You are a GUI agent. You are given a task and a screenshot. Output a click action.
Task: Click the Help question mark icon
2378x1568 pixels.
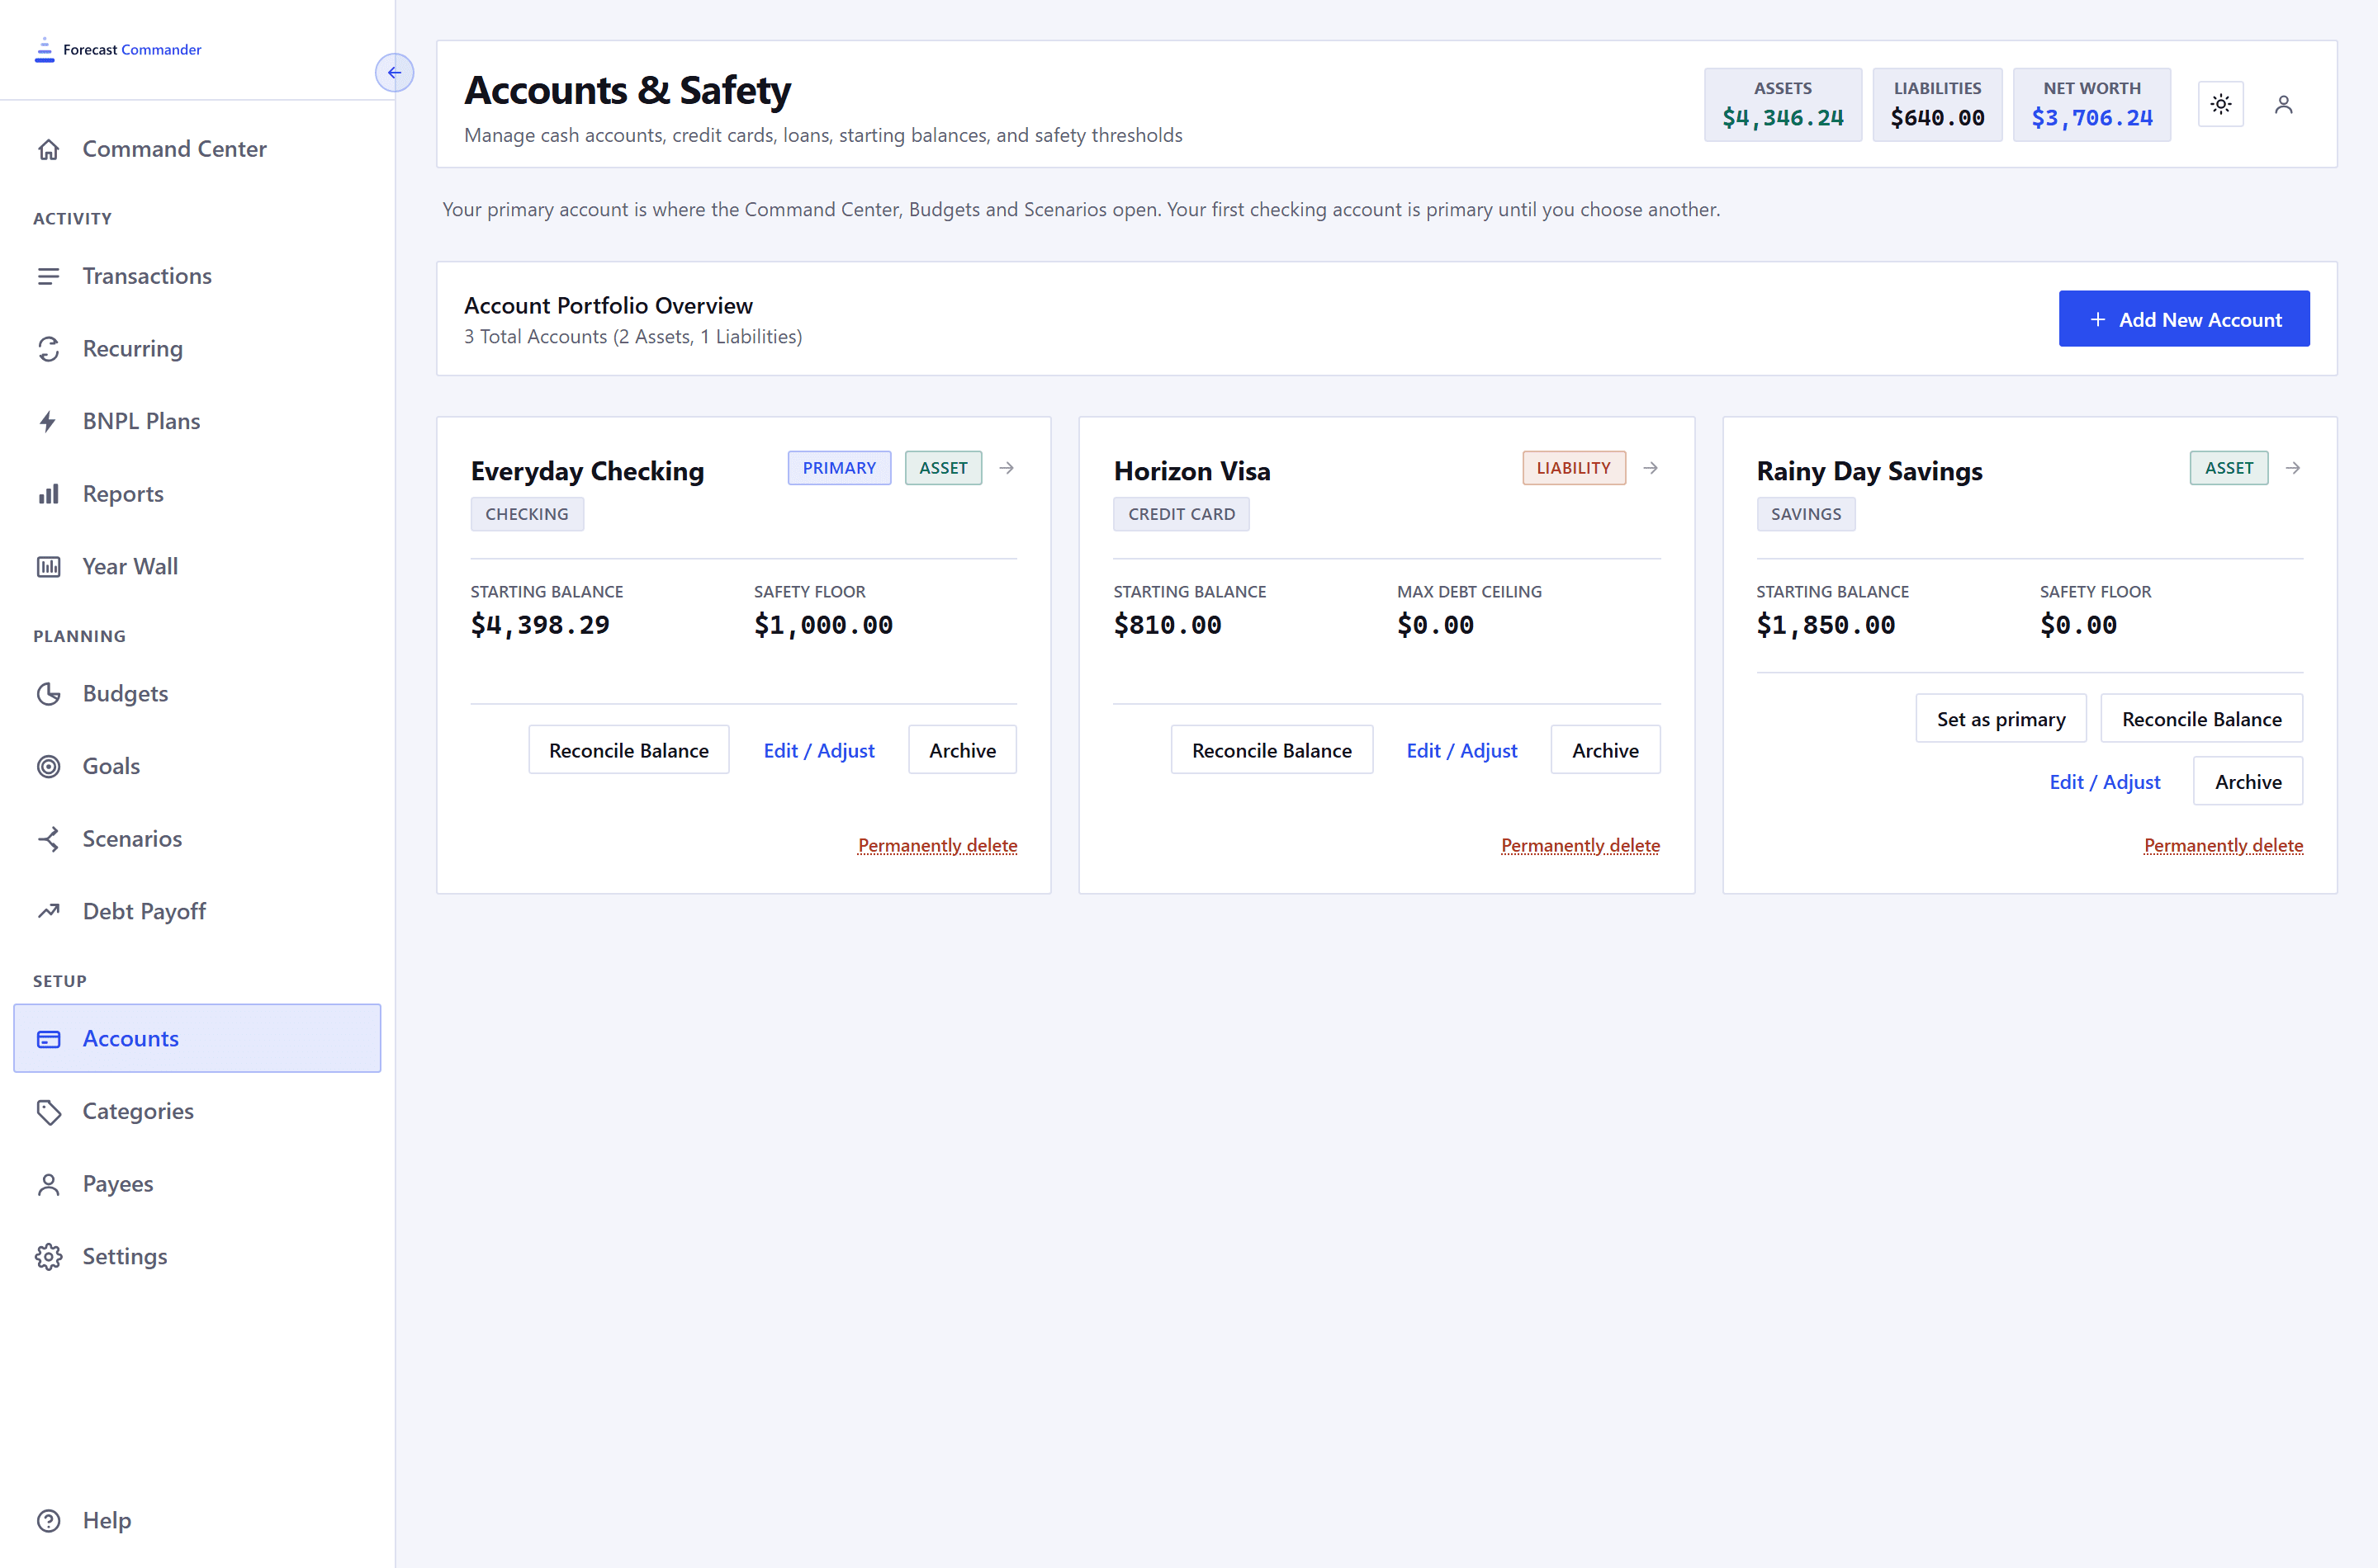(48, 1521)
